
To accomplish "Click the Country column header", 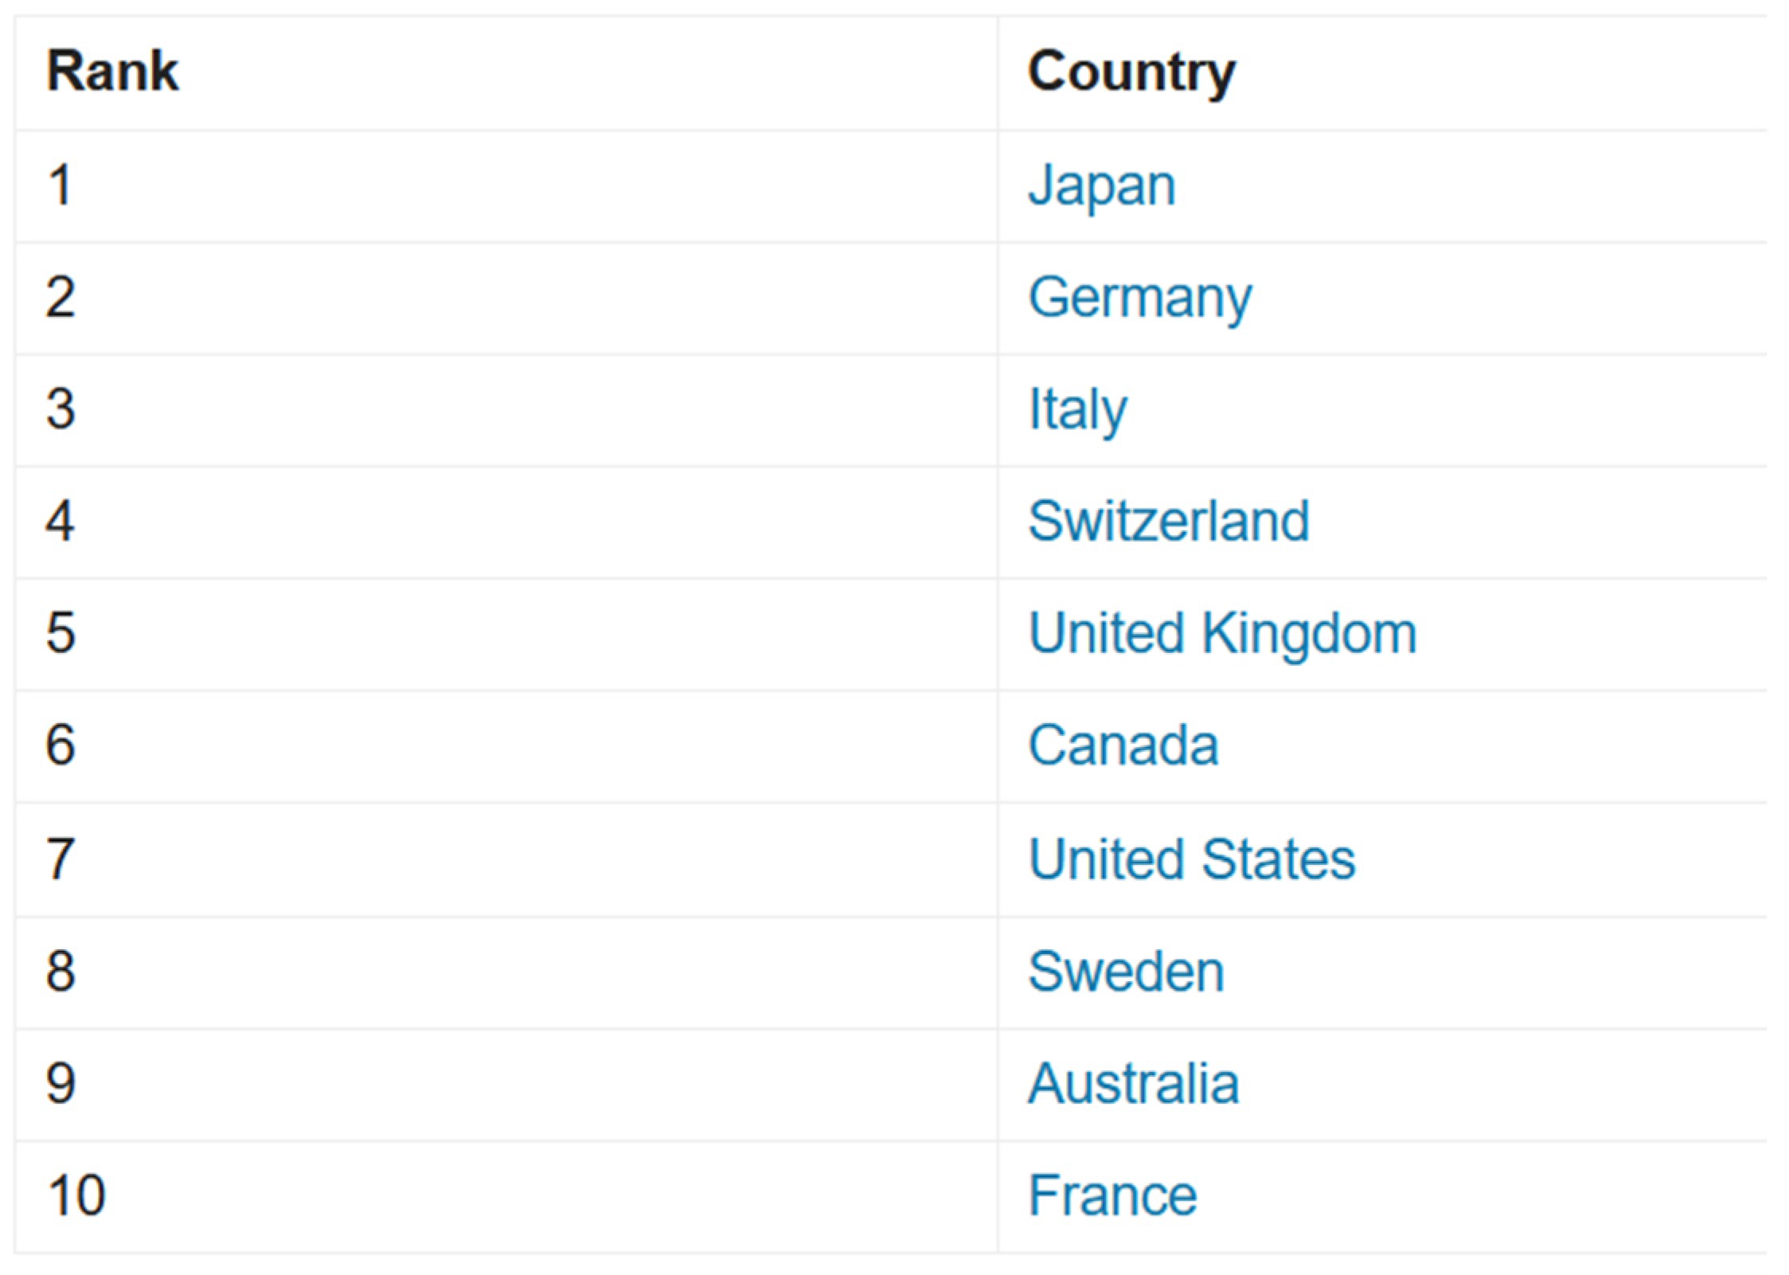I will [1131, 72].
